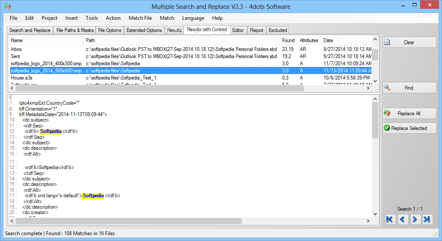Click context pane horizontal scroll left arrow
This screenshot has width=442, height=241.
click(12, 221)
